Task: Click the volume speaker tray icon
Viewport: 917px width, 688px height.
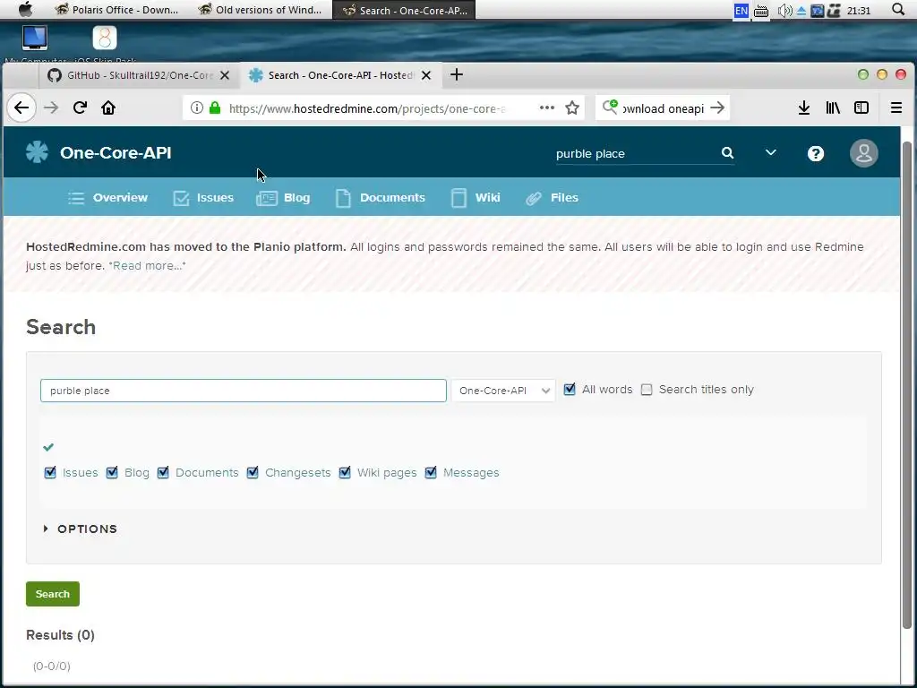Action: [x=784, y=10]
